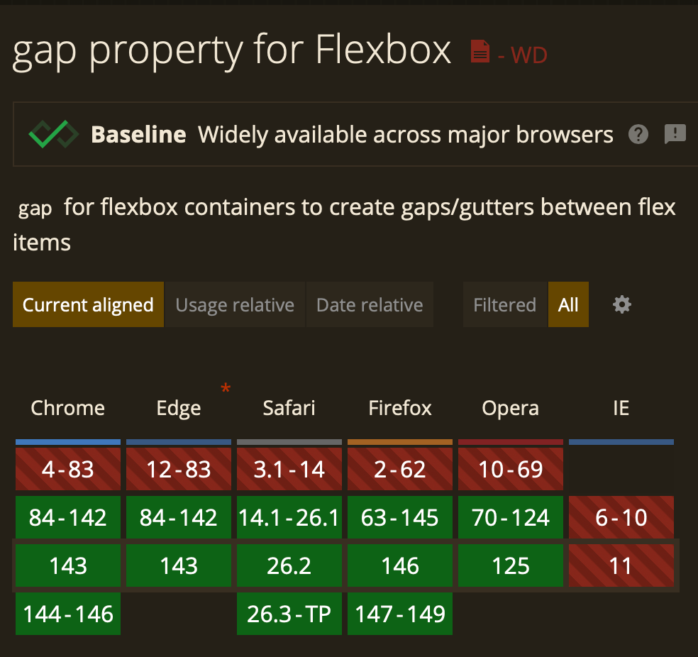Click the Edge 12-83 unsupported cell
Viewport: 698px width, 657px height.
click(179, 470)
